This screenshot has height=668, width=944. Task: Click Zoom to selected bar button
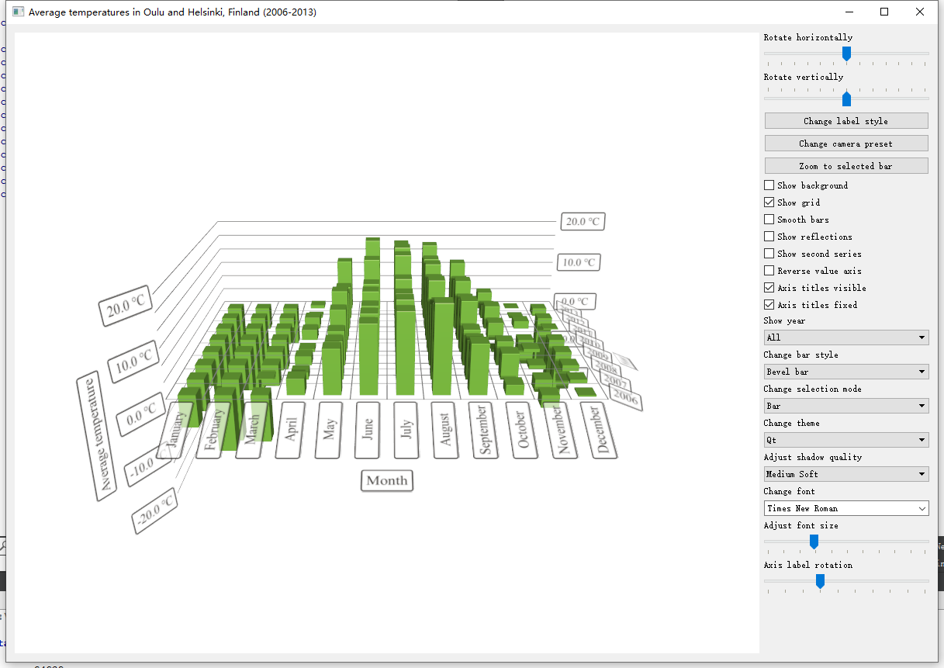pyautogui.click(x=846, y=166)
